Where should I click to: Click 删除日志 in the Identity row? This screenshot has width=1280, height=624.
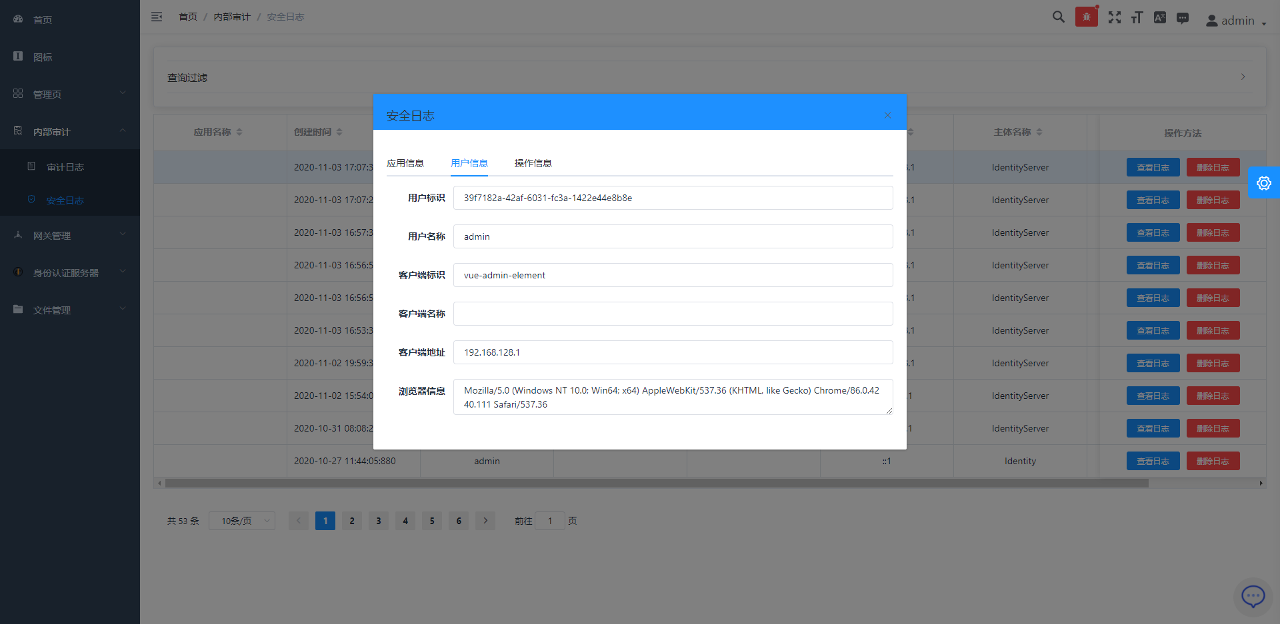(x=1212, y=461)
